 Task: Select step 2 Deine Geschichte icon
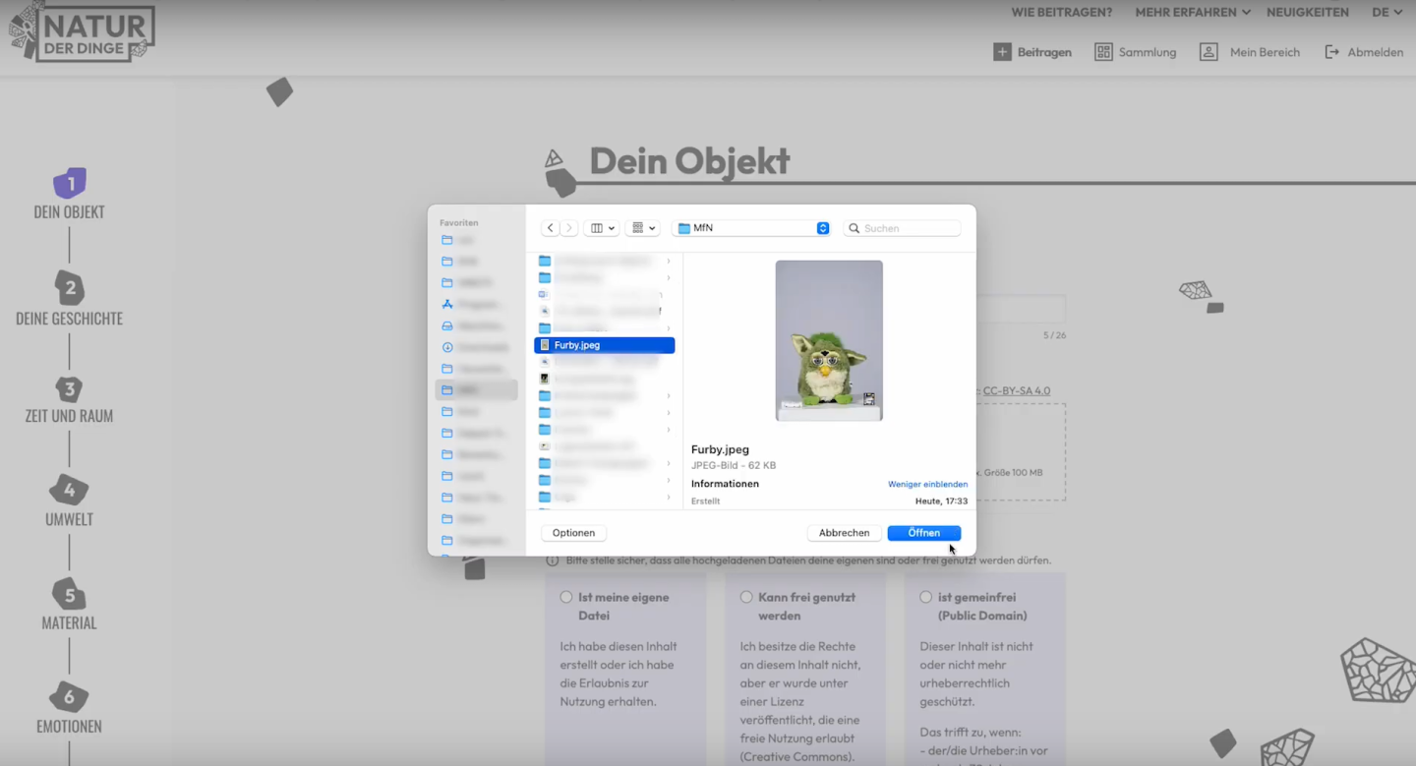coord(69,287)
